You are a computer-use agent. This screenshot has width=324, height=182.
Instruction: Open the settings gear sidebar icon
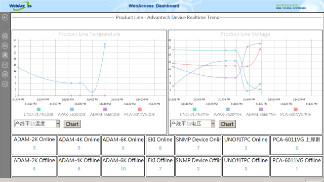pos(5,74)
